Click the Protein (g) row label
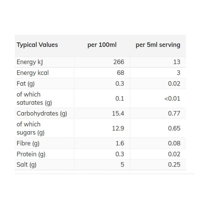 31,154
